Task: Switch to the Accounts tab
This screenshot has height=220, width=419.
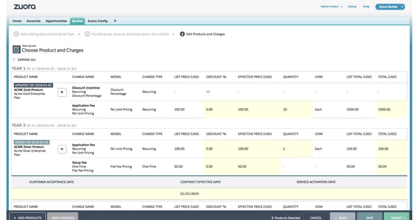Action: (33, 21)
